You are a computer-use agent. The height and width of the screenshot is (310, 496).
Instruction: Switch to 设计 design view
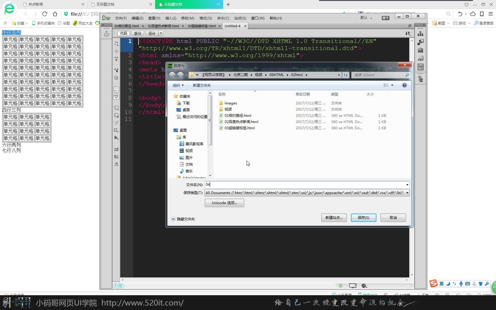[152, 33]
